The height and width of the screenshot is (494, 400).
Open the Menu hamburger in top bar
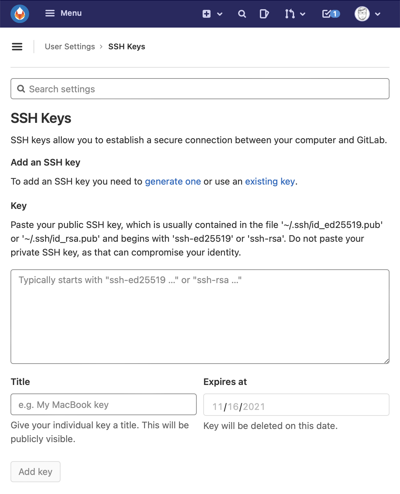(50, 13)
